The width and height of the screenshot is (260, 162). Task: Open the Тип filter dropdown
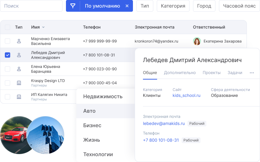tap(145, 6)
